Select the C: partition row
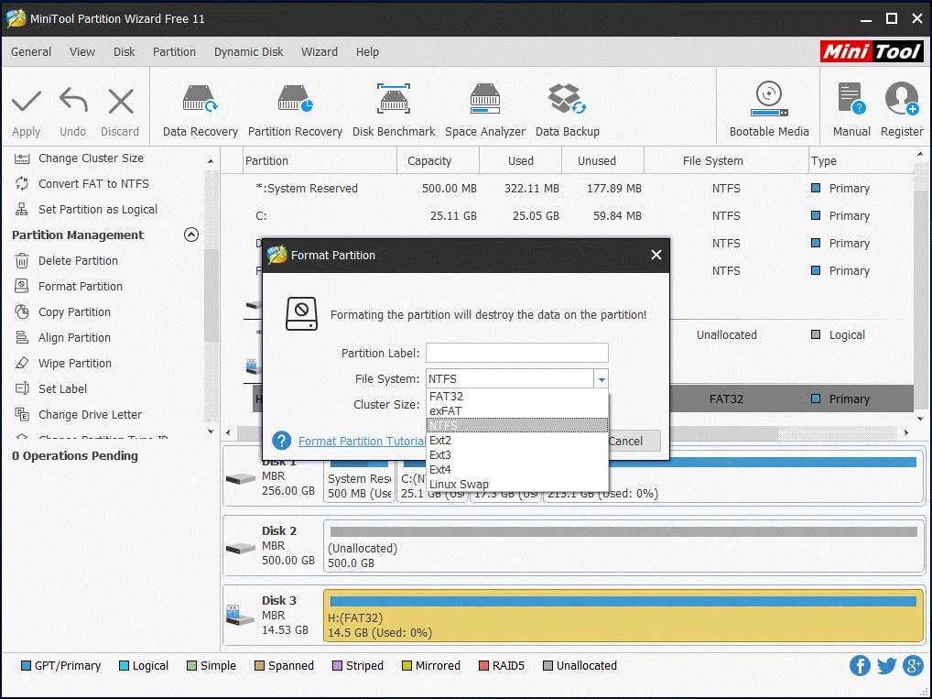Image resolution: width=932 pixels, height=699 pixels. [x=567, y=216]
